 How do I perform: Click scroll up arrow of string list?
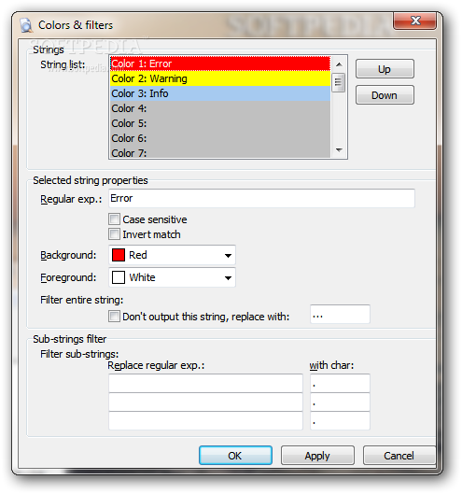[x=339, y=64]
